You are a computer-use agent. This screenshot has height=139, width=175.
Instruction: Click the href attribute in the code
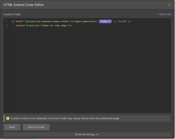point(19,21)
